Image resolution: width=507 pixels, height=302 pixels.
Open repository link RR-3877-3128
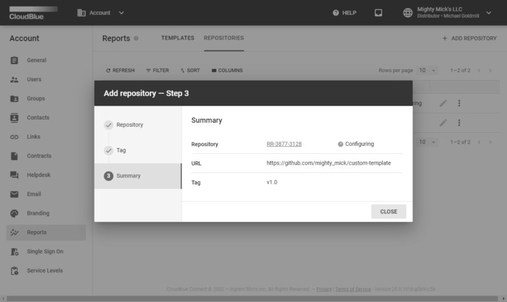tap(284, 144)
